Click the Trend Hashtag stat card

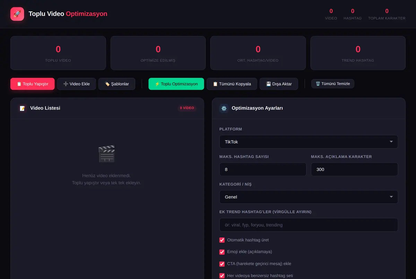[358, 53]
